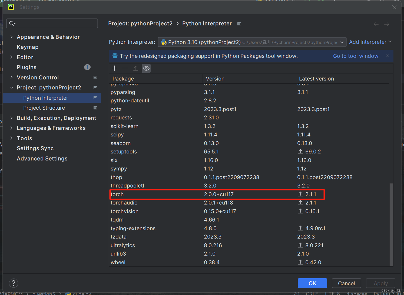Image resolution: width=404 pixels, height=295 pixels.
Task: Click the Apply button
Action: tap(381, 283)
